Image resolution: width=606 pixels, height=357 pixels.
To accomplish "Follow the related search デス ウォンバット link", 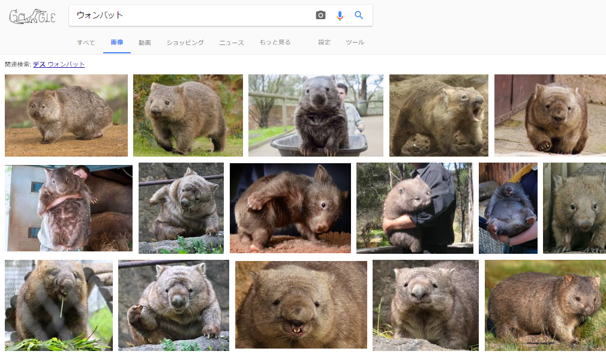I will point(59,64).
